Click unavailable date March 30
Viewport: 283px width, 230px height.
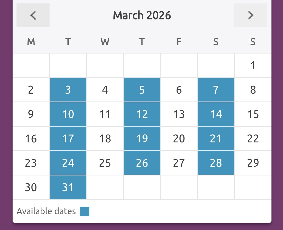click(31, 187)
